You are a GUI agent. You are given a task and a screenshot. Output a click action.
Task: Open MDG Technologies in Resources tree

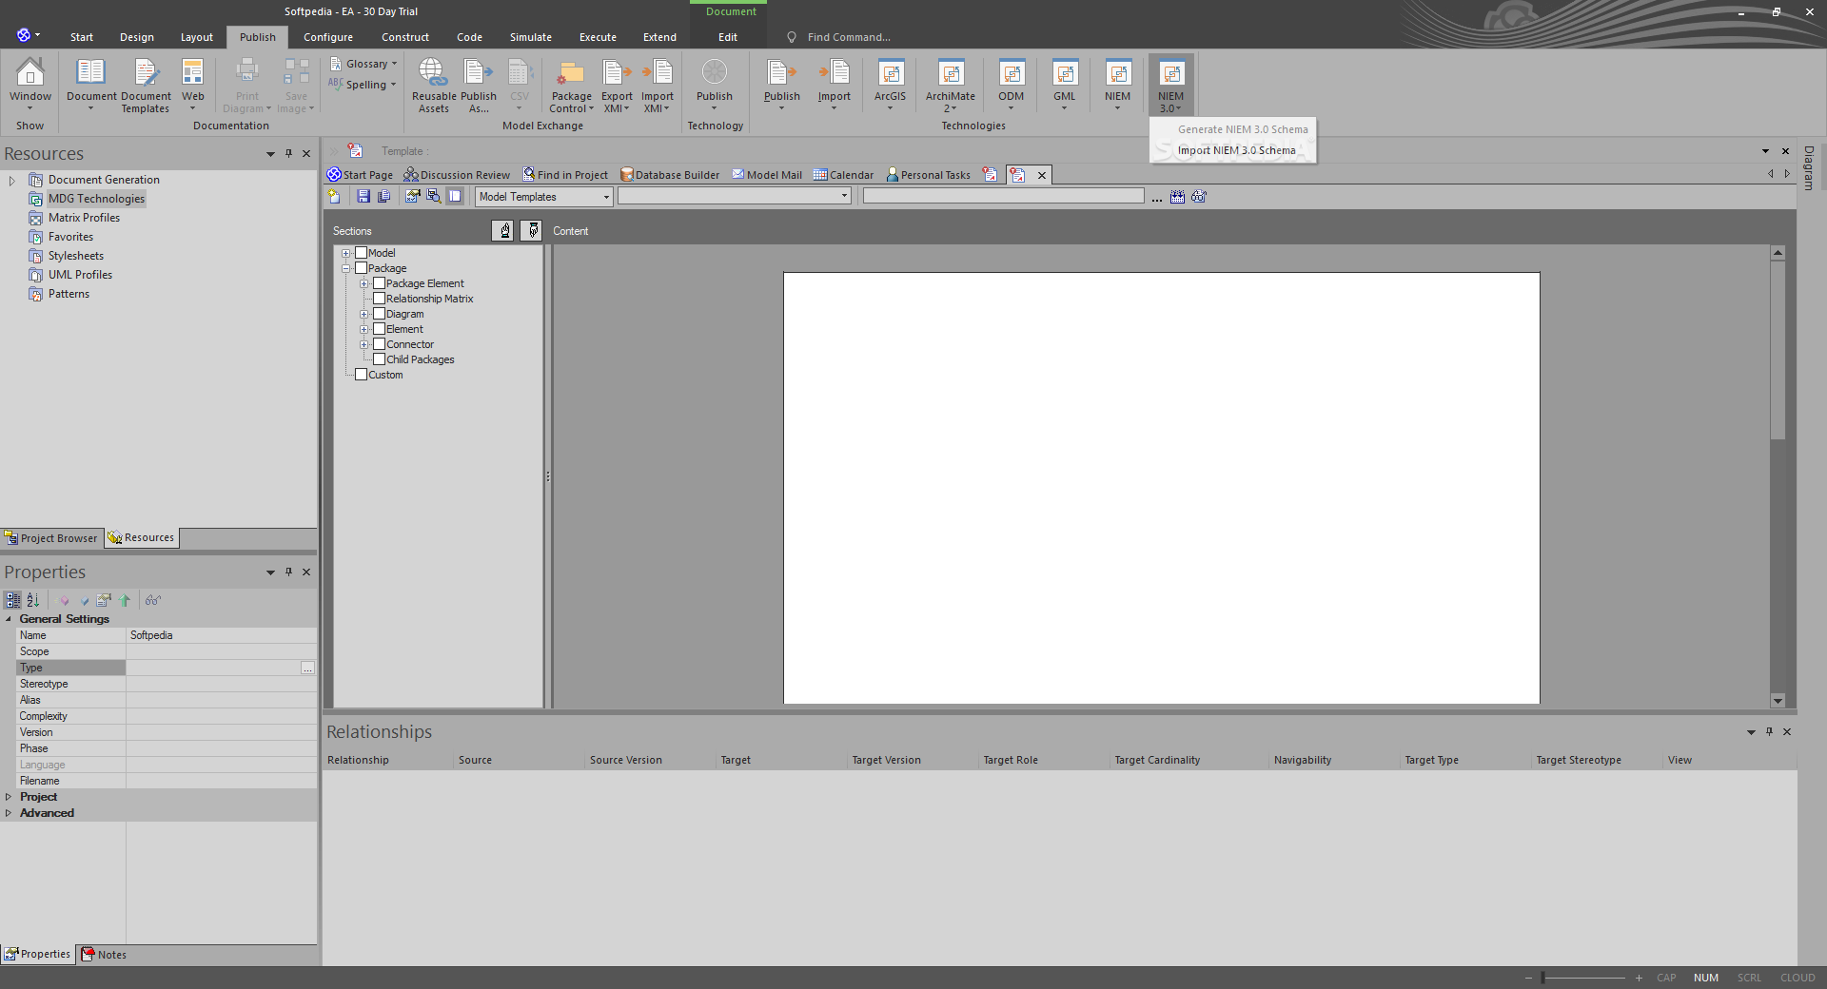tap(96, 199)
